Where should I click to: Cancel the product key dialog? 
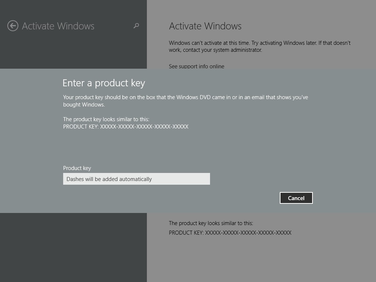point(296,198)
